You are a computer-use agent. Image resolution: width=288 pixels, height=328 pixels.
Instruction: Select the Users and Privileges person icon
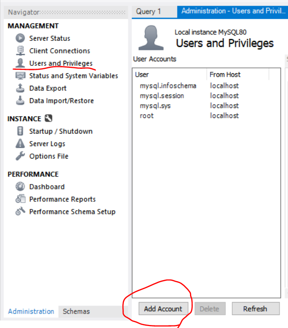click(x=20, y=63)
